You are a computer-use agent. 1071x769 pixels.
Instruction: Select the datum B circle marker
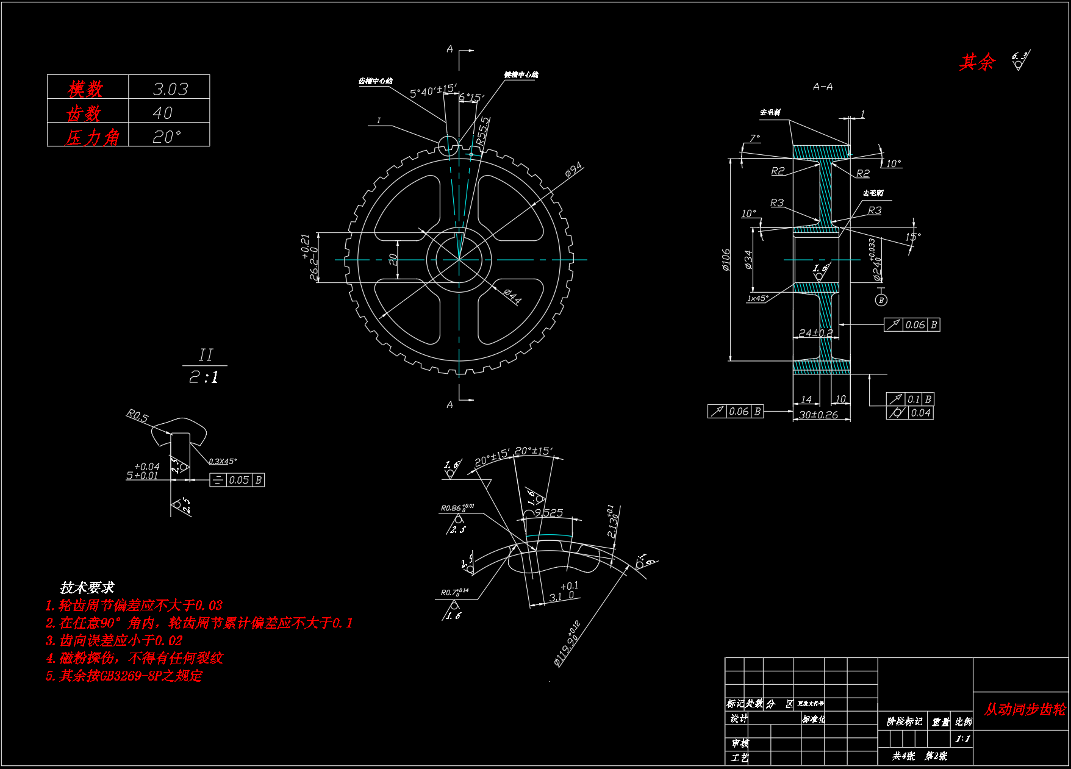click(x=881, y=300)
